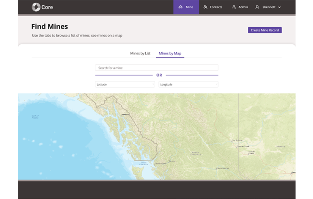Switch to the Mines by List tab

tap(140, 53)
